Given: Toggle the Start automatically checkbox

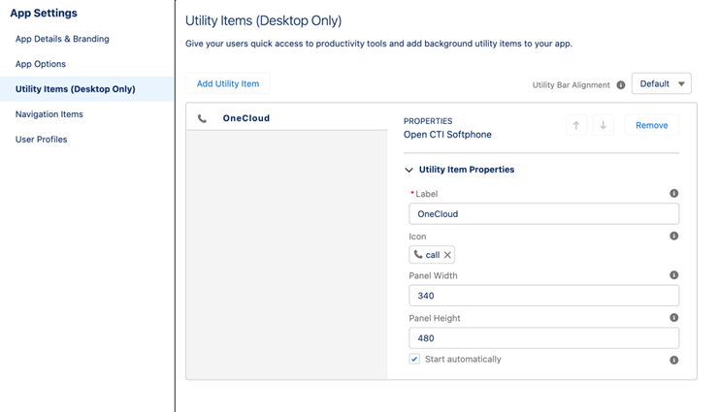Looking at the screenshot, I should tap(414, 359).
